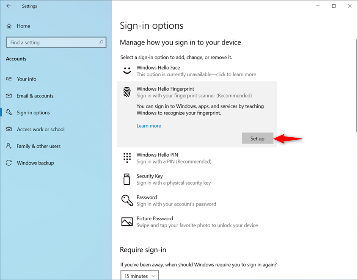This screenshot has width=358, height=280.
Task: Click 'This option is currently unavailable' text
Action: [x=196, y=75]
